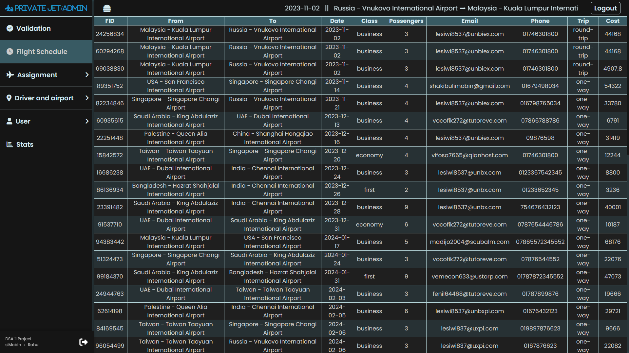The width and height of the screenshot is (629, 353).
Task: Select flight ID 60294268
Action: pos(110,51)
